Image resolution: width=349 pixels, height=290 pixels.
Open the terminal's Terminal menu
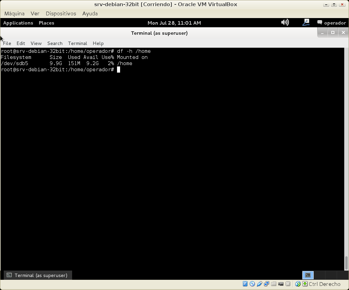(x=78, y=43)
